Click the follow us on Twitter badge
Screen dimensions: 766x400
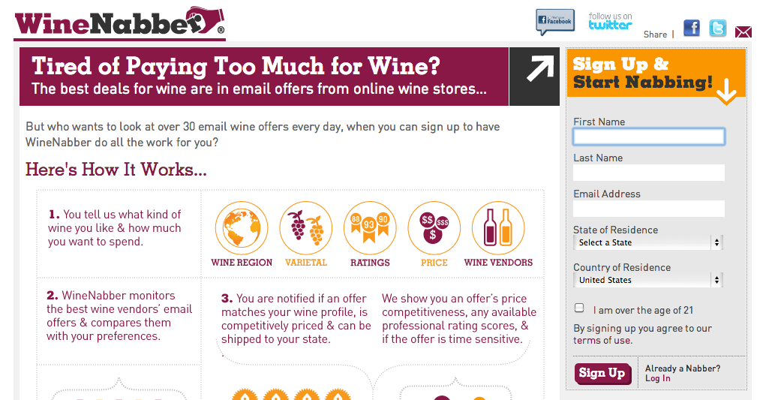click(610, 22)
